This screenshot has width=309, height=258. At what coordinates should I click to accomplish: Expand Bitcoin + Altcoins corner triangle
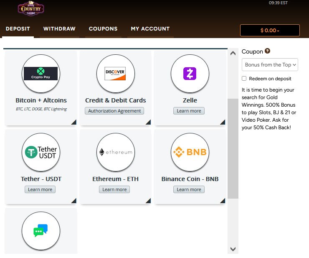pyautogui.click(x=74, y=123)
